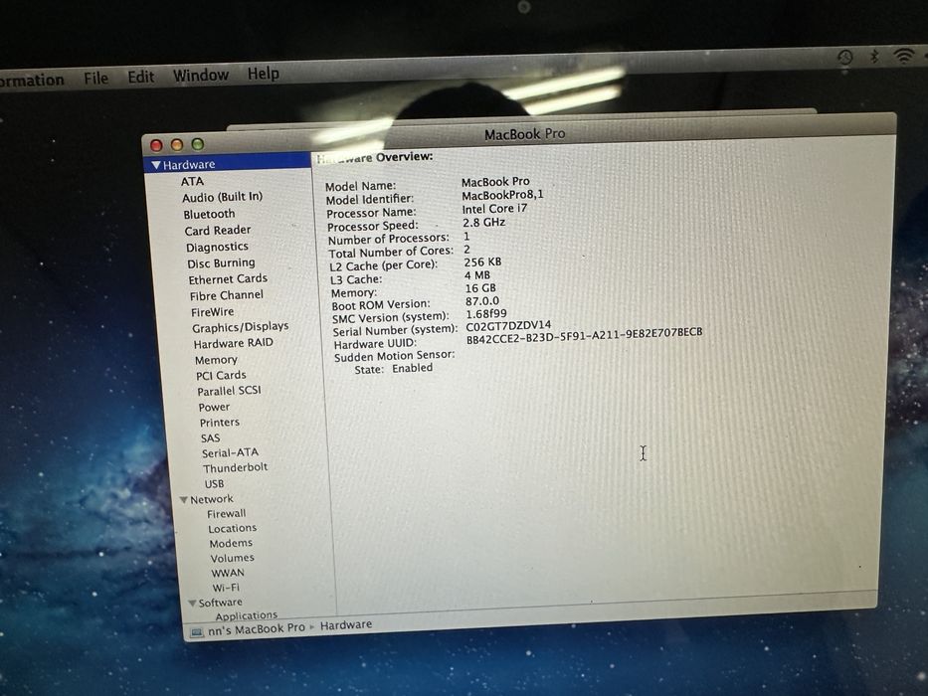Select Parallel SCSI in sidebar

point(229,391)
